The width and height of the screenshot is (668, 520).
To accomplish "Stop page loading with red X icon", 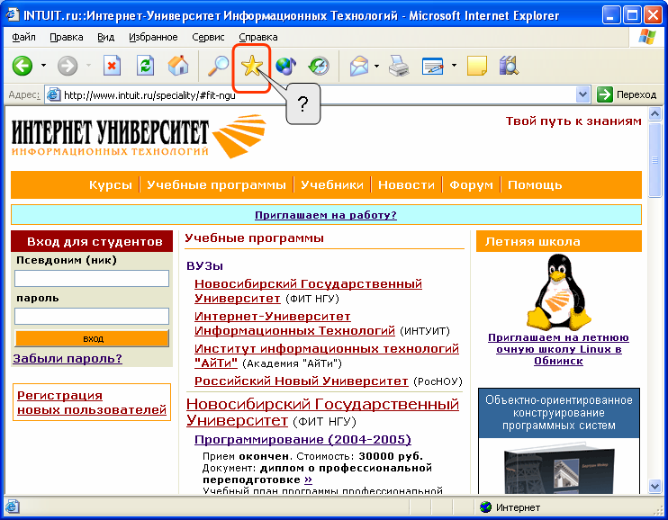I will pyautogui.click(x=112, y=66).
